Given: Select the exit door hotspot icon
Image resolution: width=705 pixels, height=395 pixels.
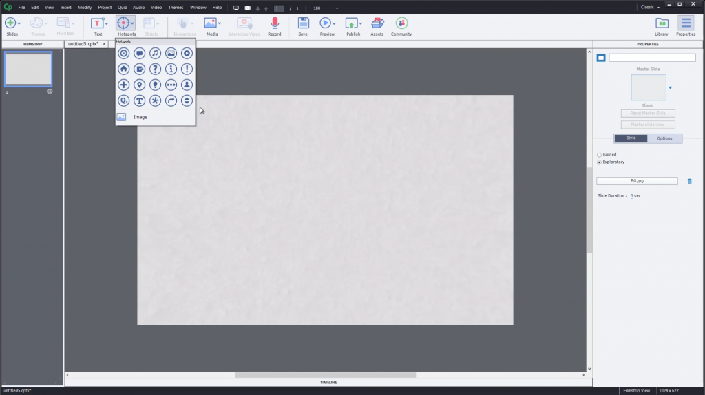Looking at the screenshot, I should click(139, 70).
